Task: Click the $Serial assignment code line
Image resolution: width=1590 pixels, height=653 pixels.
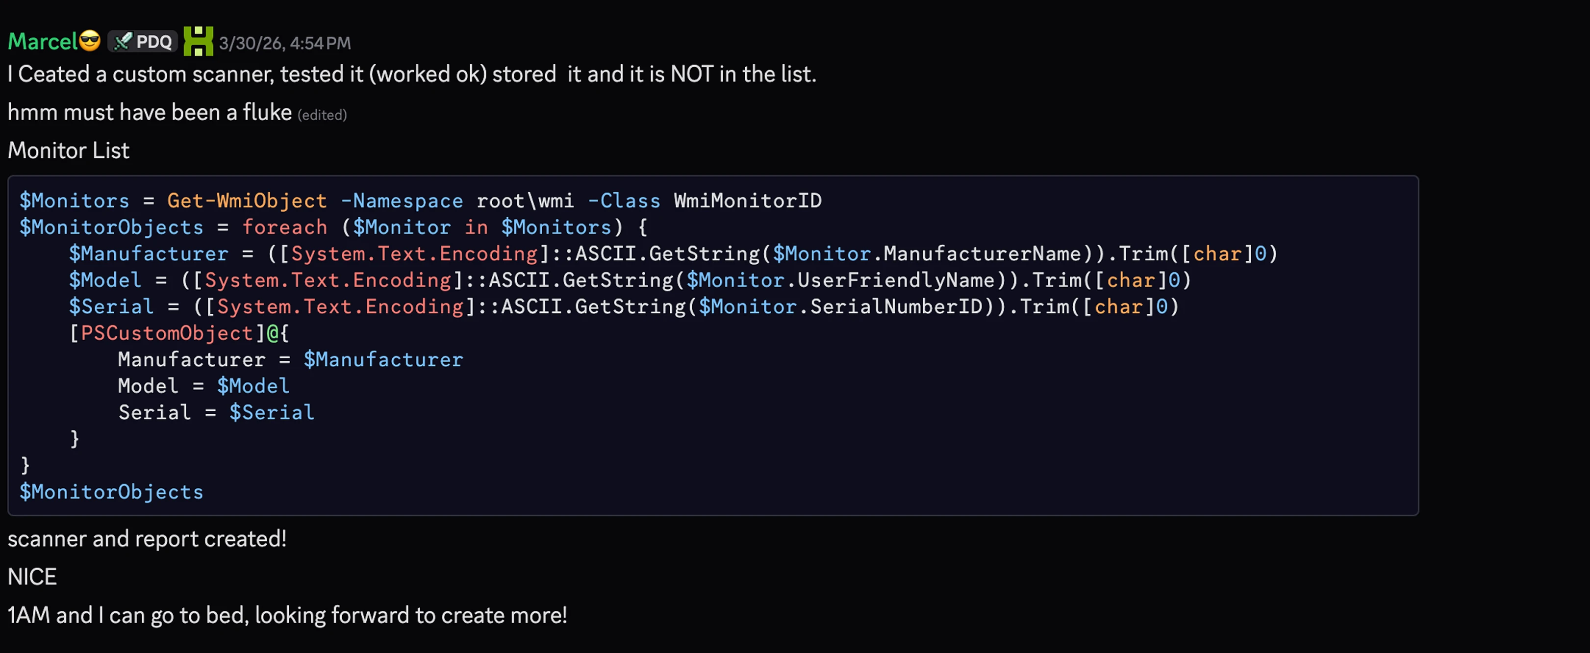Action: 624,307
